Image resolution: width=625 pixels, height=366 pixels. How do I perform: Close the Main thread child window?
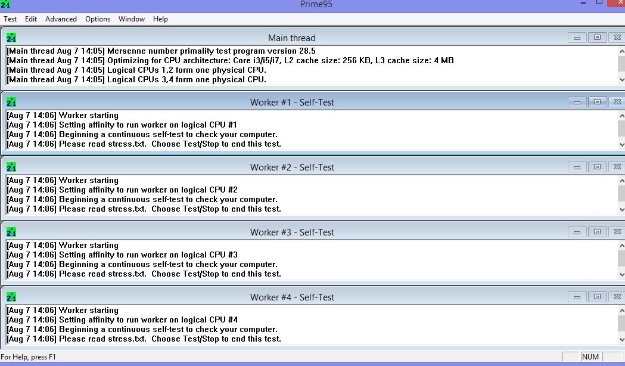617,38
